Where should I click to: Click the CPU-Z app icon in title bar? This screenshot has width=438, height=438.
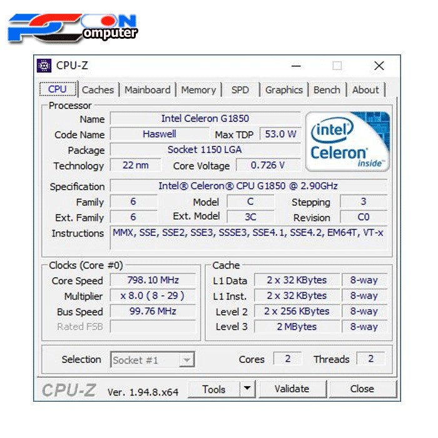click(44, 66)
